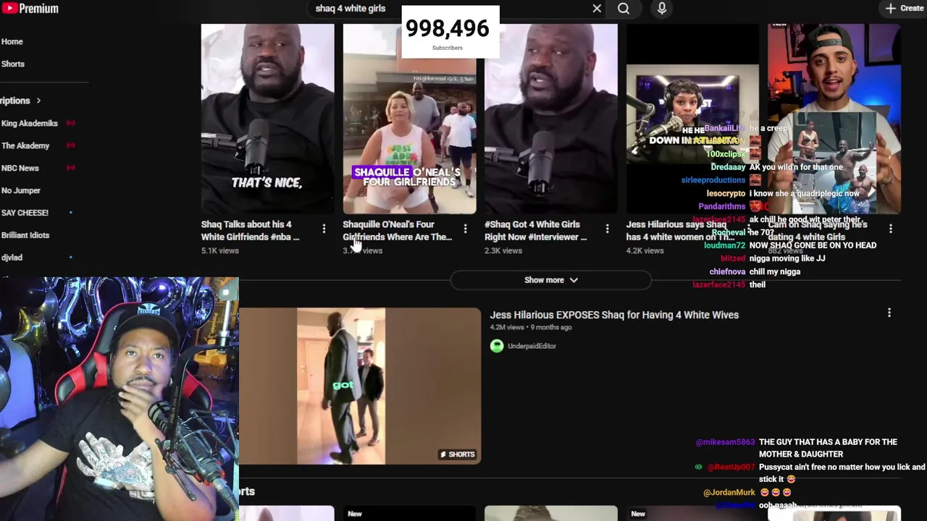The width and height of the screenshot is (927, 521).
Task: Open the 'THAT'S NICE,' Shaq short thumbnail
Action: [x=267, y=119]
